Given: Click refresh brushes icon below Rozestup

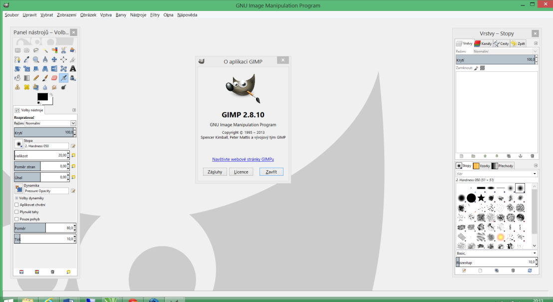Looking at the screenshot, I should [x=530, y=271].
